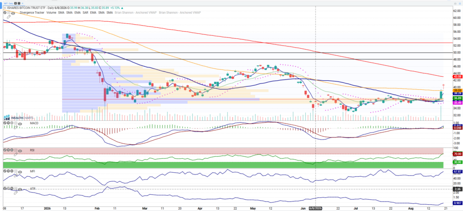Select the Volume indicator label
This screenshot has height=211, width=463.
[51, 13]
